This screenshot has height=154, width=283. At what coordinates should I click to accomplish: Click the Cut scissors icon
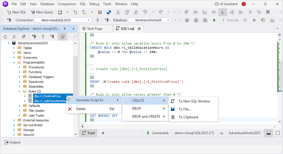coord(118,12)
